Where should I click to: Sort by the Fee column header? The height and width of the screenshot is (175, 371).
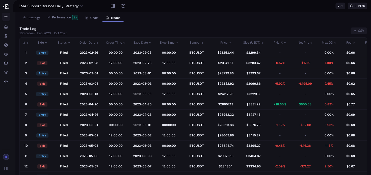[351, 43]
